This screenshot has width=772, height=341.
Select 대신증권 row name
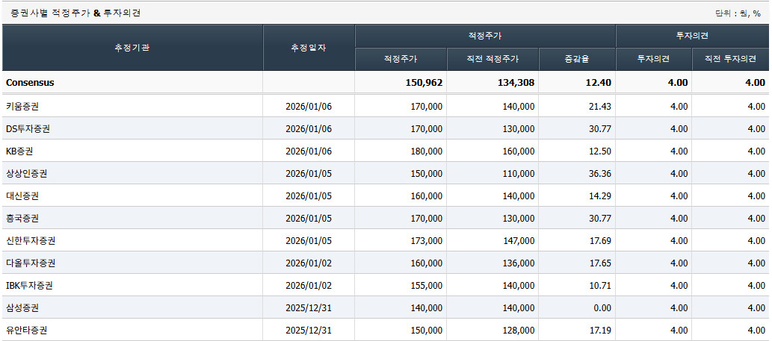pos(22,196)
